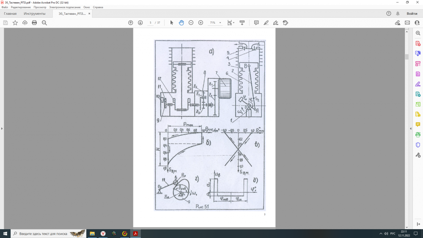Add a sticky note comment
Image resolution: width=423 pixels, height=238 pixels.
click(256, 22)
